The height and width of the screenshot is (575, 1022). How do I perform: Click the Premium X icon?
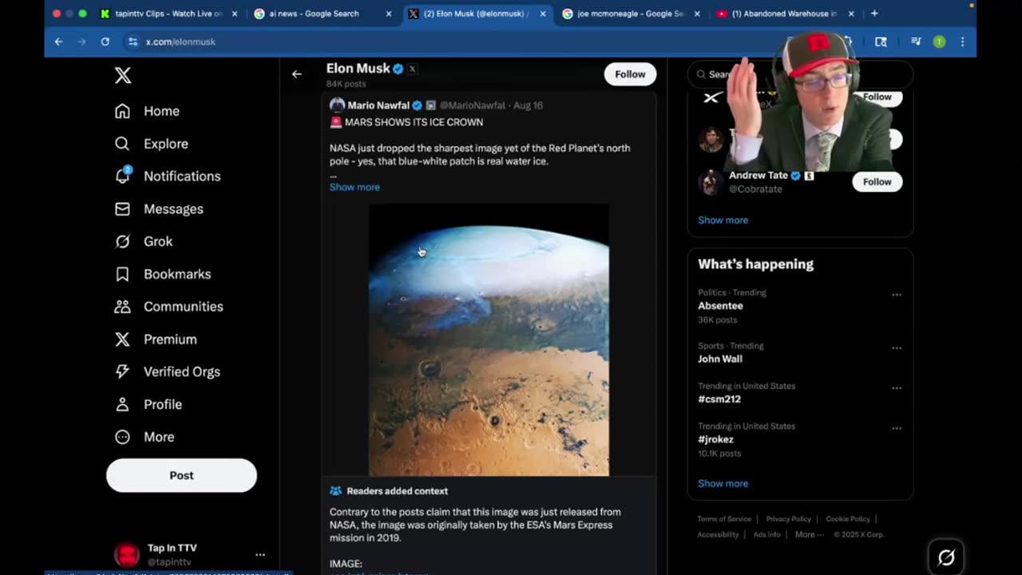click(122, 339)
